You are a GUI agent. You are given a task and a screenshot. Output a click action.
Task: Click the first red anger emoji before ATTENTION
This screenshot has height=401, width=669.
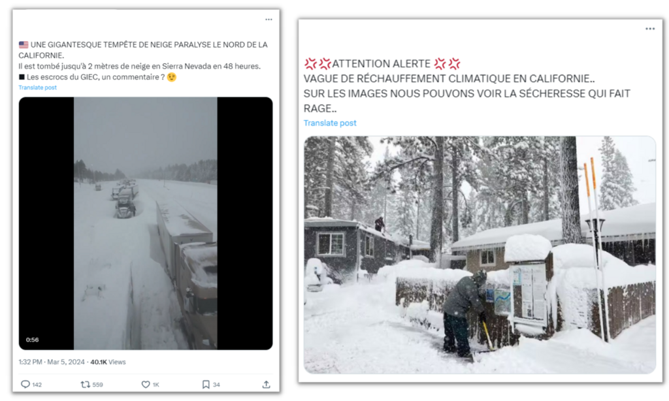pos(310,63)
